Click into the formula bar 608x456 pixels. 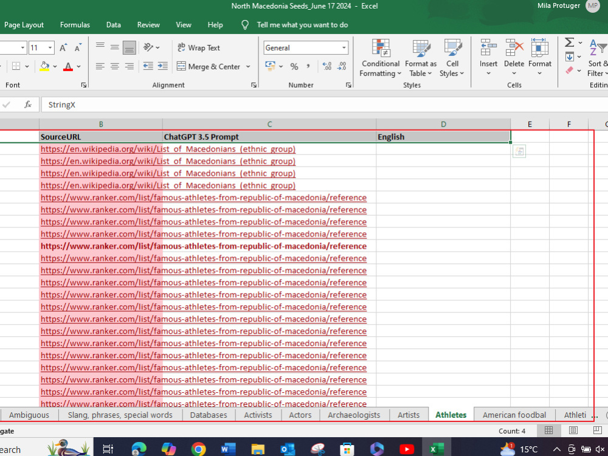coord(324,105)
